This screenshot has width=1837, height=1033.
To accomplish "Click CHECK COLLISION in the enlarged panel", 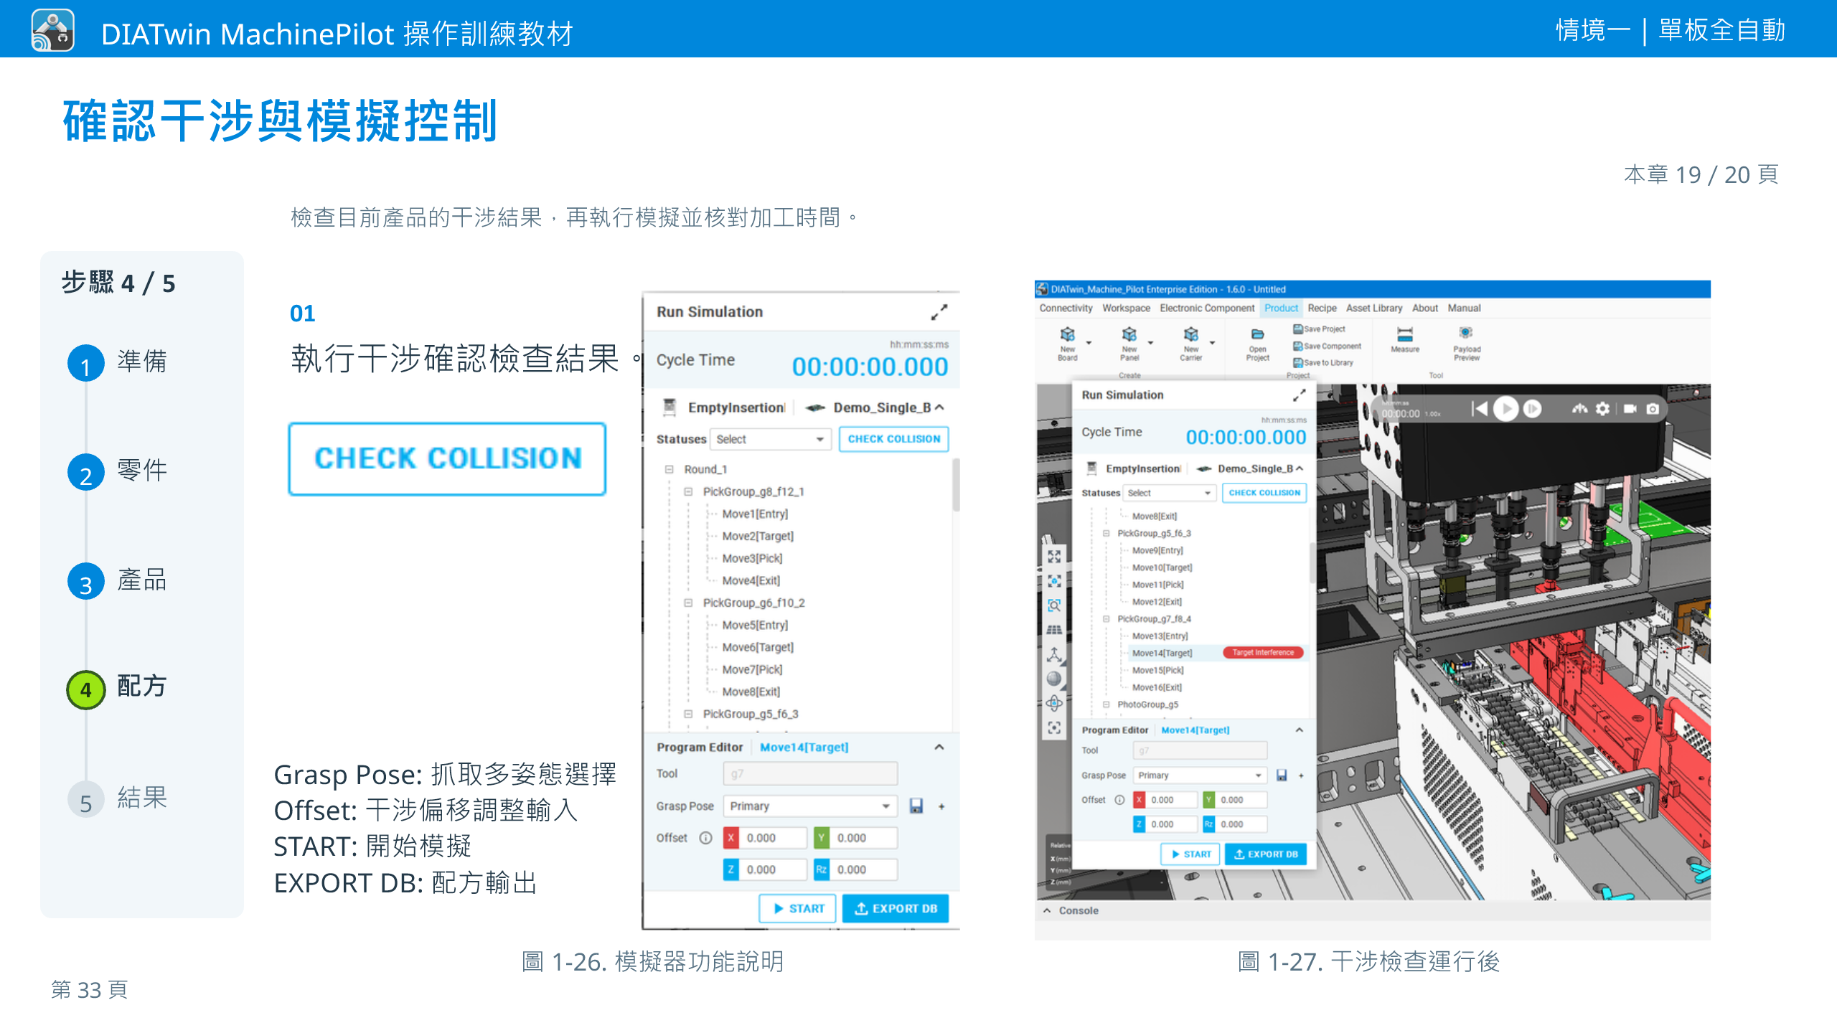I will [894, 439].
